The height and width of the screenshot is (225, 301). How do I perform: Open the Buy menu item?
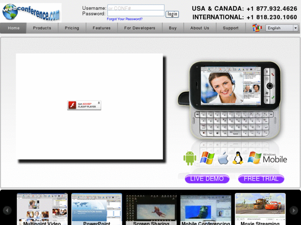[173, 28]
